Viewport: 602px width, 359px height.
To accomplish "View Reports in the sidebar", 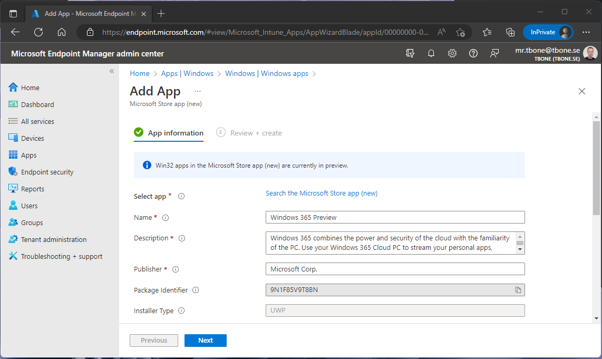I will 32,188.
